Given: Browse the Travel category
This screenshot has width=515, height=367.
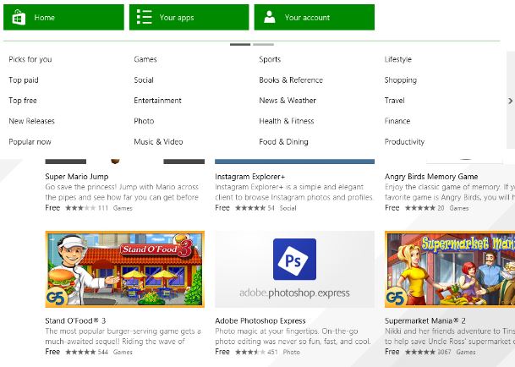Looking at the screenshot, I should (394, 101).
